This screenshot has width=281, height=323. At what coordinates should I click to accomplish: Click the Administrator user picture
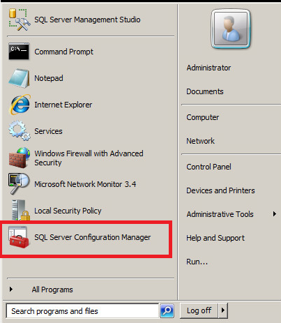(230, 29)
